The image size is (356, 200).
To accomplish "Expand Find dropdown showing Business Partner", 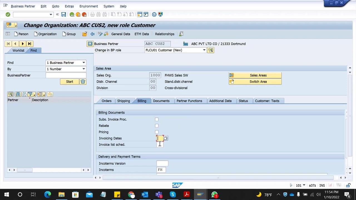I will [84, 62].
